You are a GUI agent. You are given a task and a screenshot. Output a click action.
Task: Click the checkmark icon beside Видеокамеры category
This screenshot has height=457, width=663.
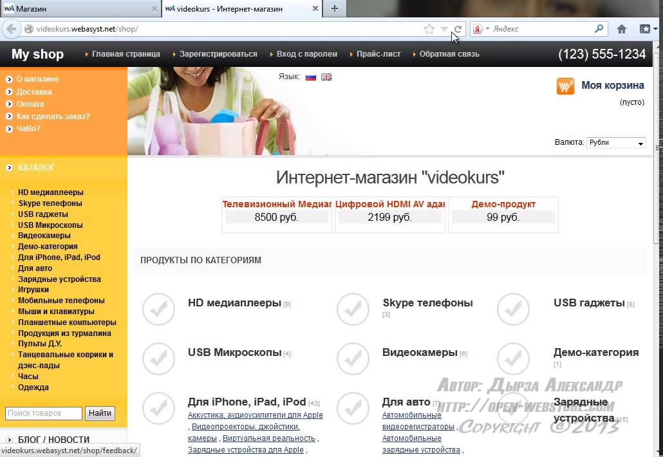(353, 359)
